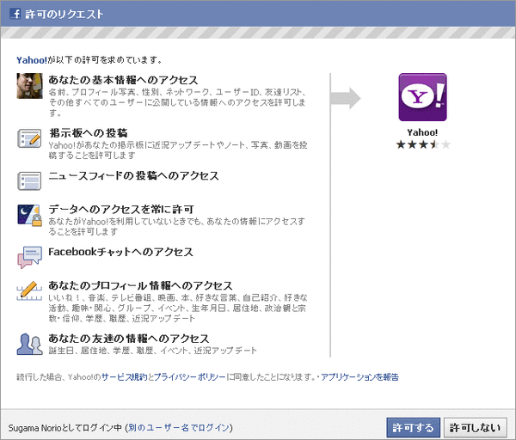
Task: Click the blue Yahoo! link in the request sentence
Action: [32, 60]
